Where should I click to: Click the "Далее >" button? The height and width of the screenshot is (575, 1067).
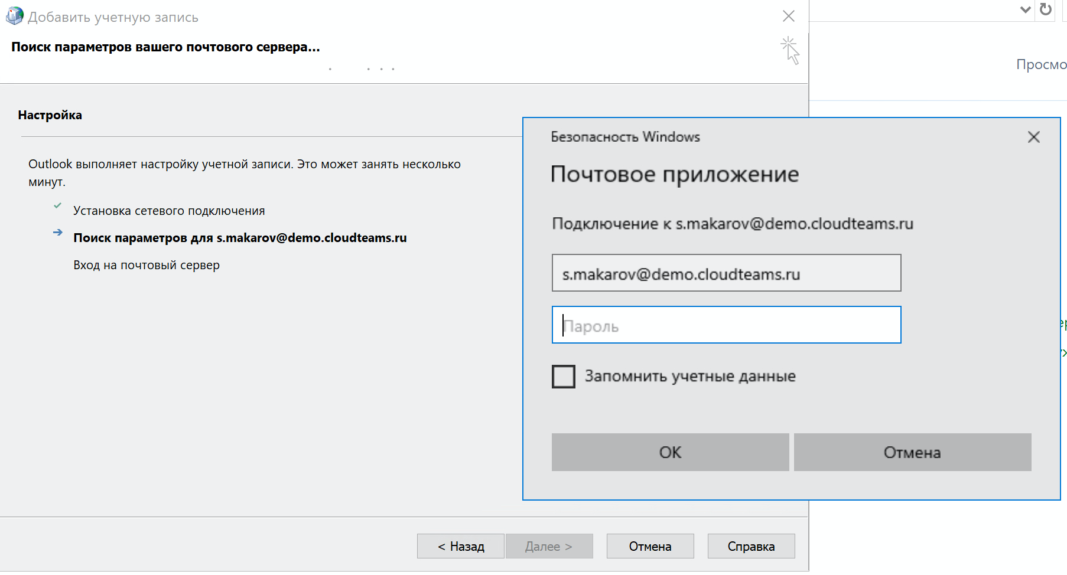point(548,546)
